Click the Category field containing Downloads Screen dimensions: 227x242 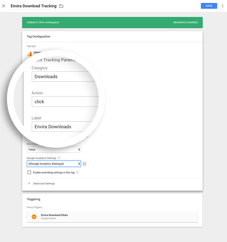pos(63,76)
